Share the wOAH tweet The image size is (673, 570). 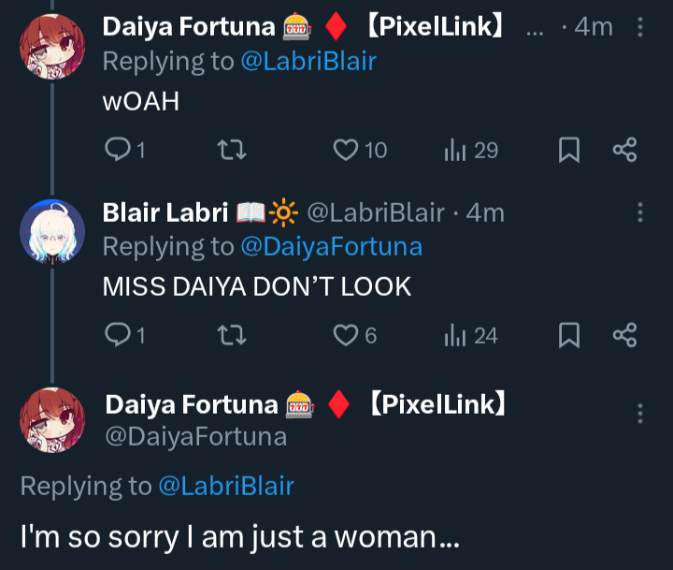coord(624,150)
